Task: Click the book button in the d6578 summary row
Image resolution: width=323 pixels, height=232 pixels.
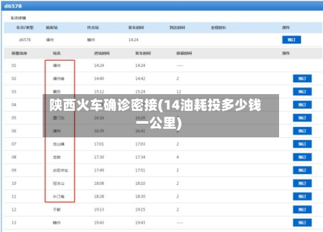Action: pyautogui.click(x=291, y=40)
